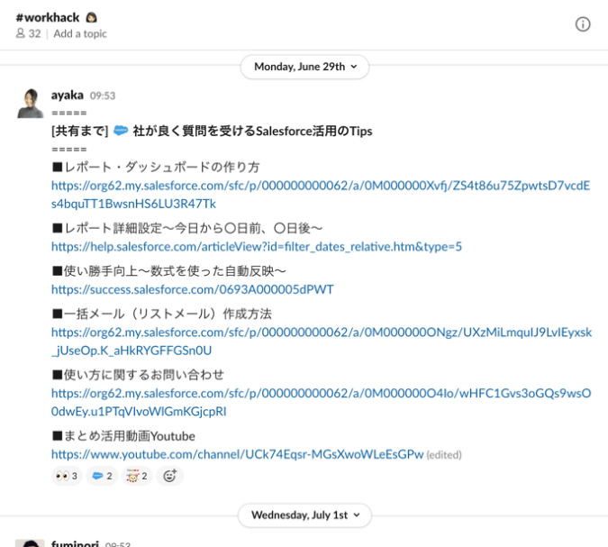Click the member count icon showing 32
The height and width of the screenshot is (547, 608).
(28, 33)
